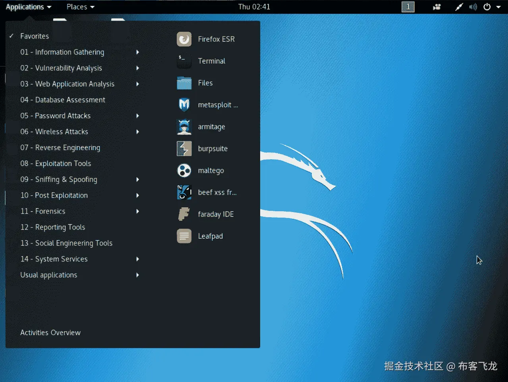
Task: Select 13 - Social Engineering Tools category
Action: [x=66, y=243]
